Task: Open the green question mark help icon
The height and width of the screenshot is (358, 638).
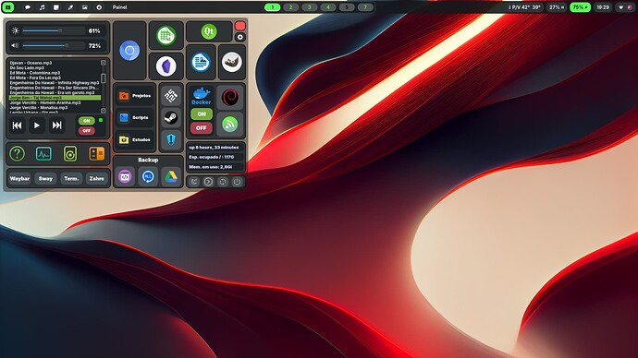Action: click(x=17, y=154)
